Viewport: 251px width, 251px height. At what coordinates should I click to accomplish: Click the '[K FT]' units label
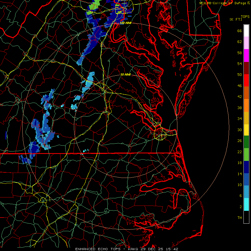point(236,19)
